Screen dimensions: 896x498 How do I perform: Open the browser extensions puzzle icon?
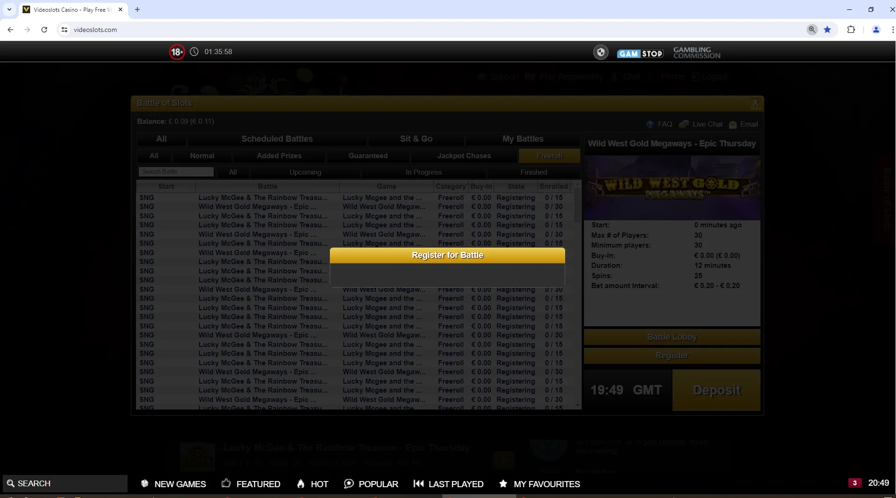coord(851,30)
